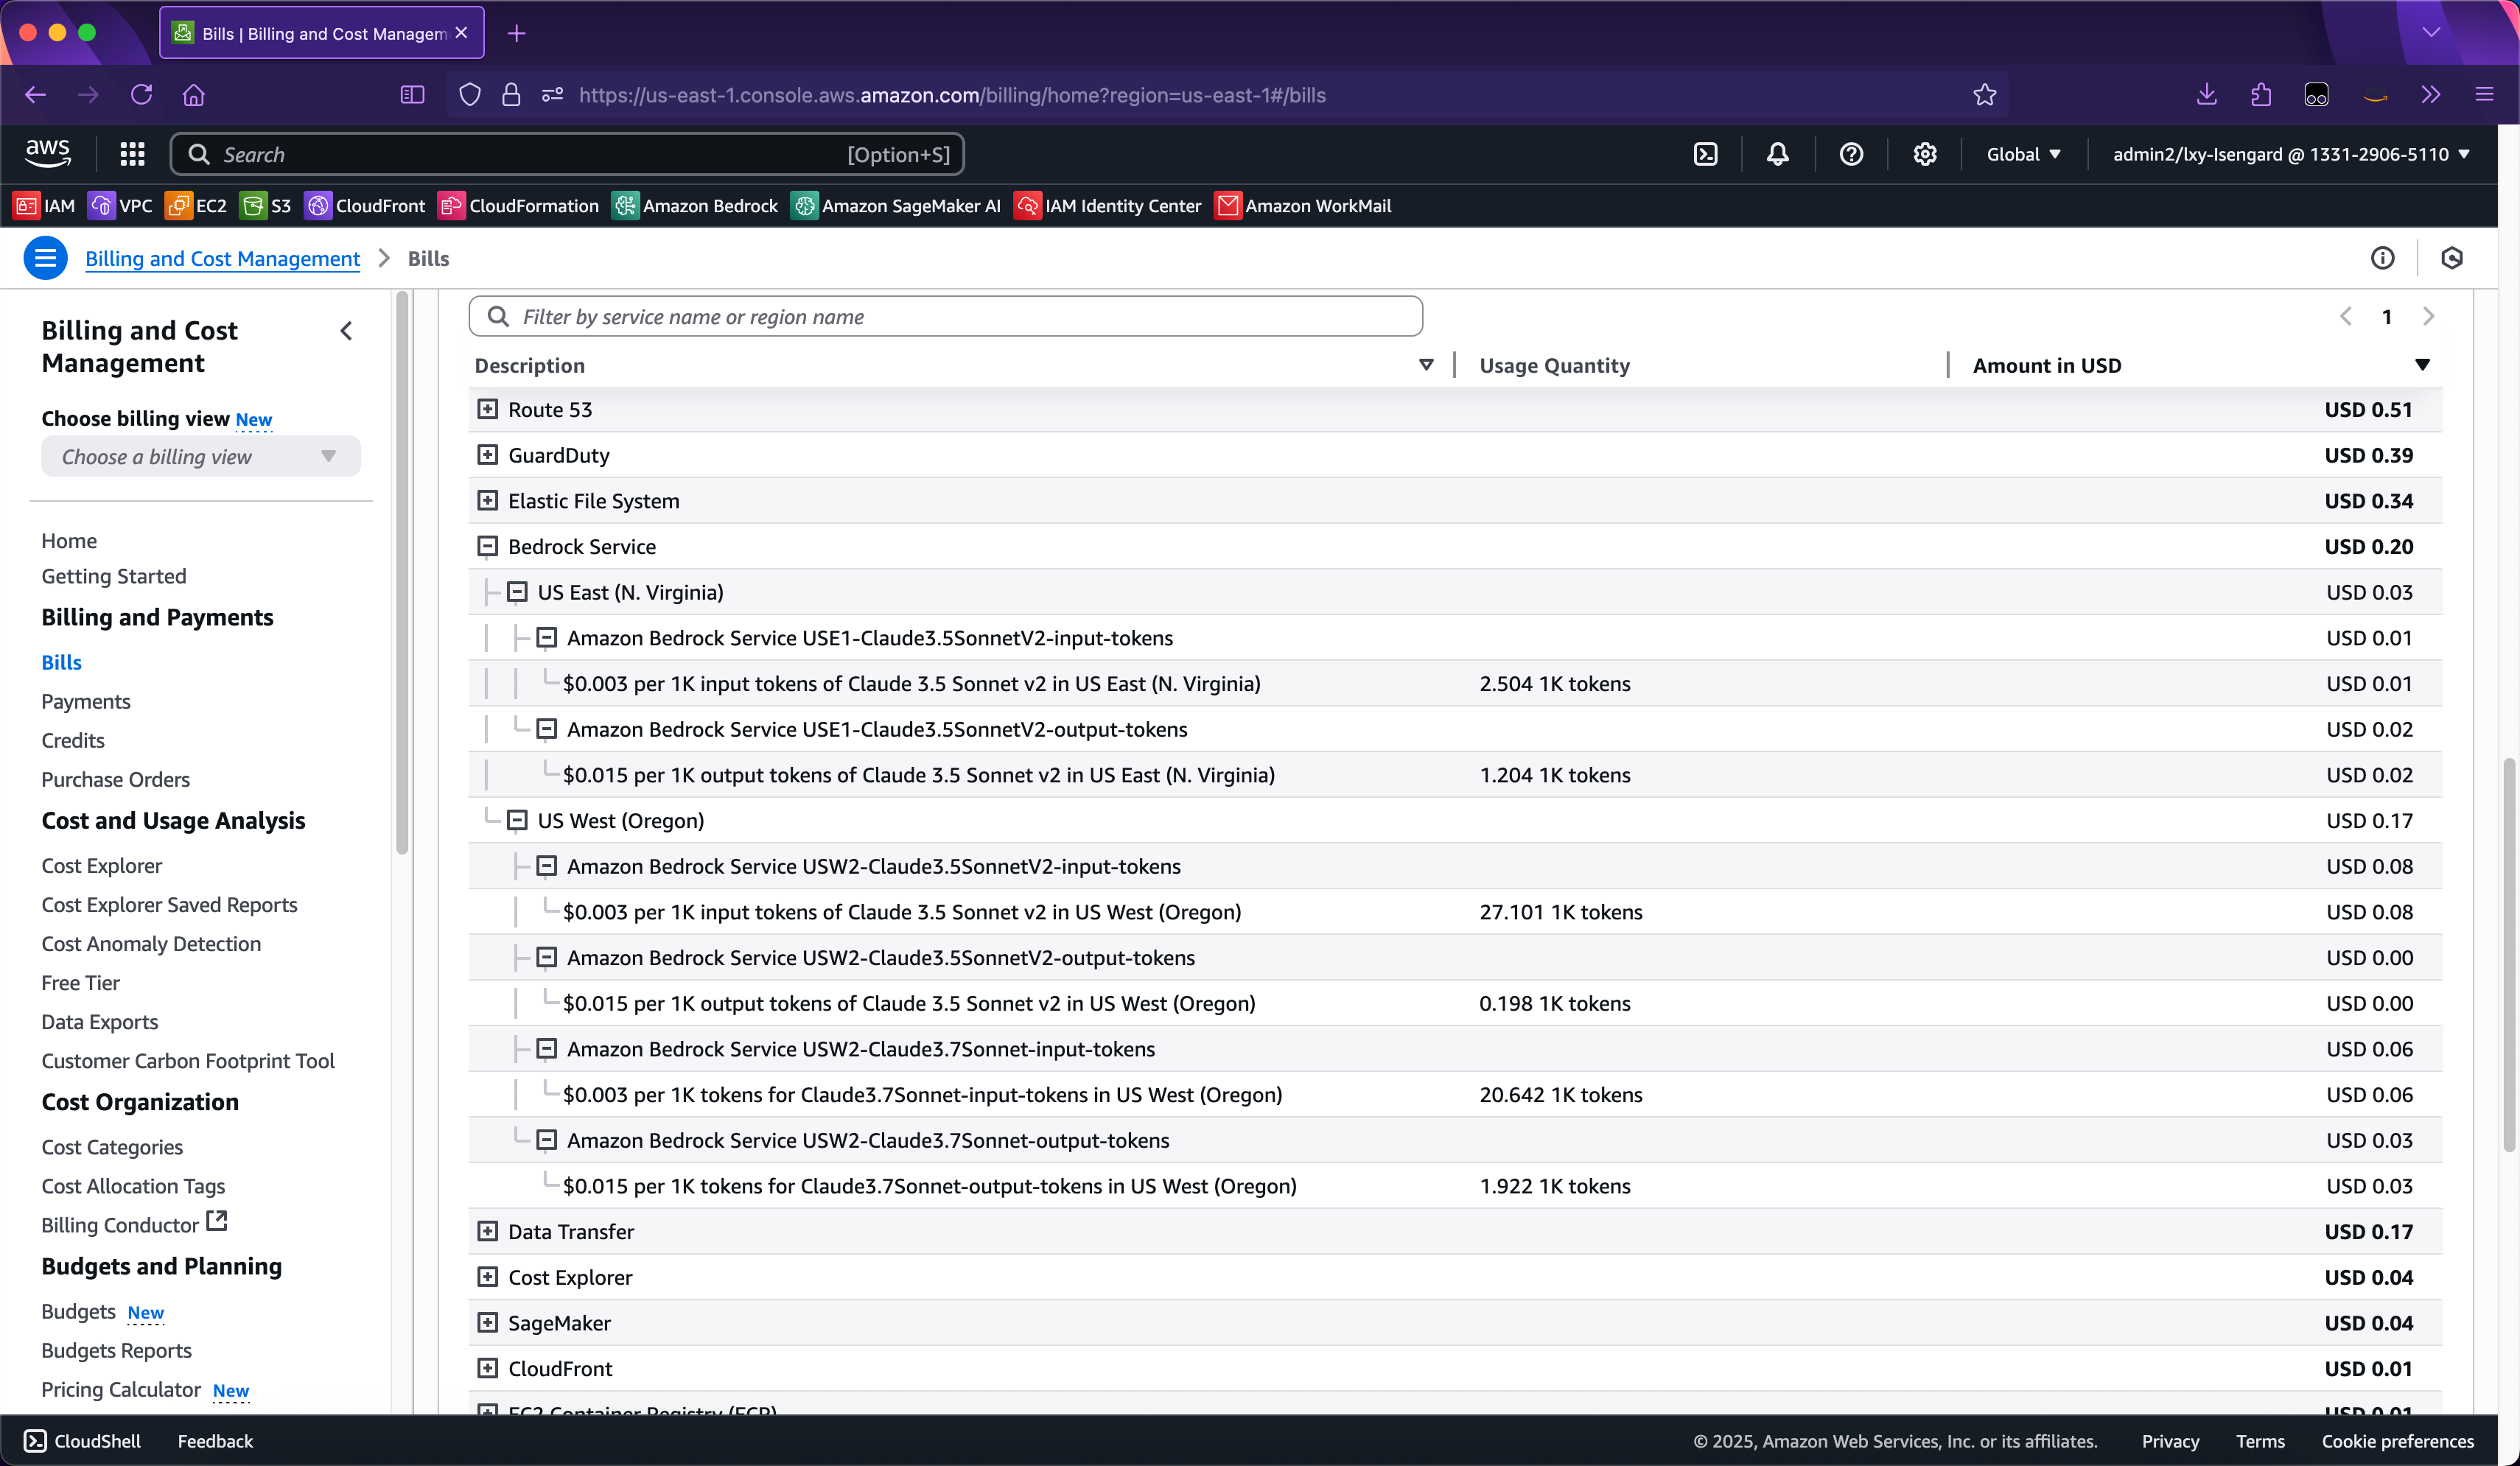Collapse USE1-Claude3.5SonnetV2-input-tokens row
Viewport: 2520px width, 1466px height.
coord(546,637)
